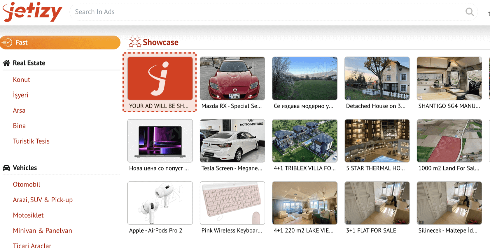The height and width of the screenshot is (248, 490).
Task: Open the İşyeri category
Action: pos(21,95)
